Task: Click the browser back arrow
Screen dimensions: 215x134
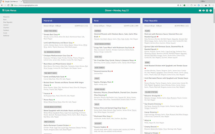Action: [2, 5]
